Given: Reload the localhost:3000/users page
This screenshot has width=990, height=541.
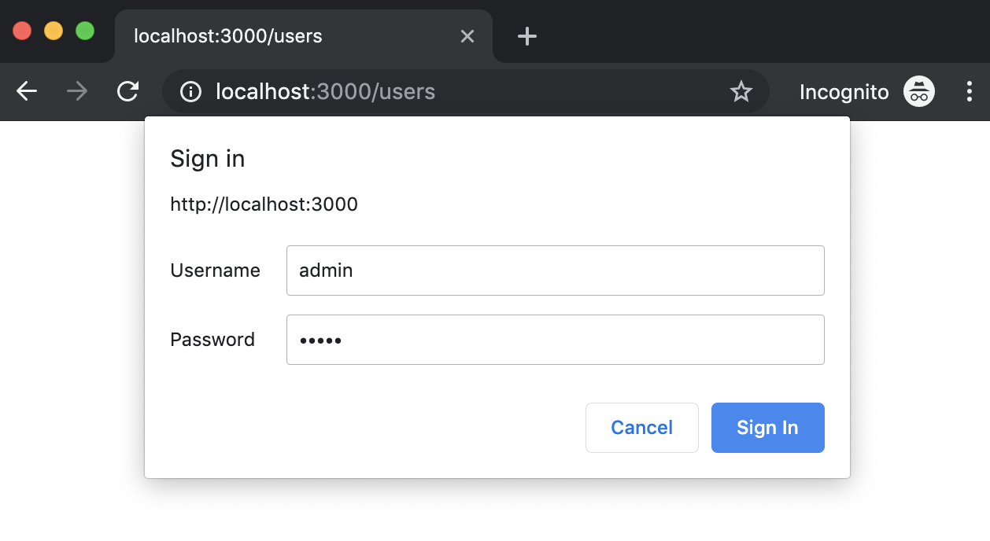Looking at the screenshot, I should coord(127,92).
